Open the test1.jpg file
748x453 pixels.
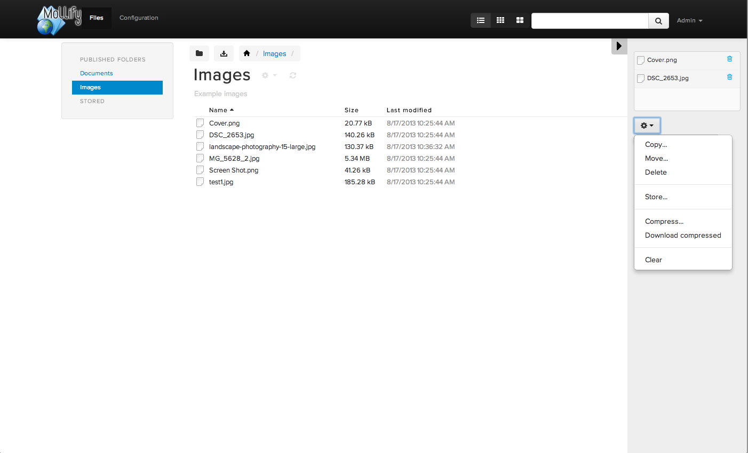(x=221, y=182)
